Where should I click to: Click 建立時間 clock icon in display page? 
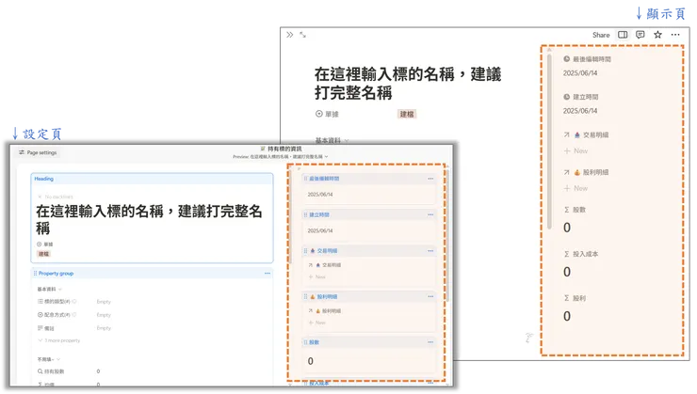(566, 97)
